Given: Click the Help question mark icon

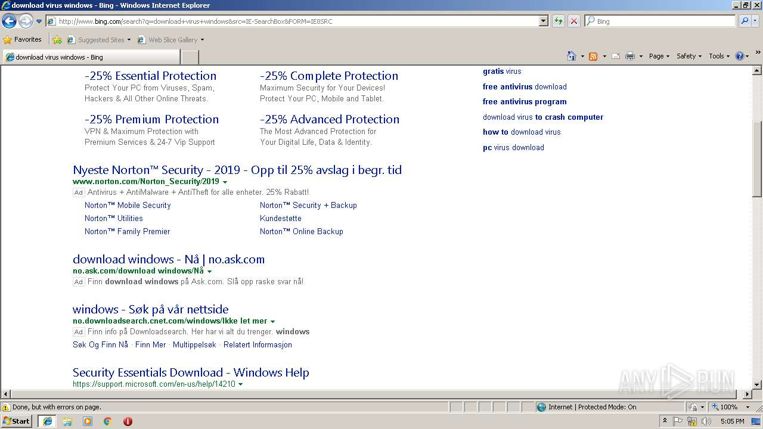Looking at the screenshot, I should pyautogui.click(x=740, y=56).
